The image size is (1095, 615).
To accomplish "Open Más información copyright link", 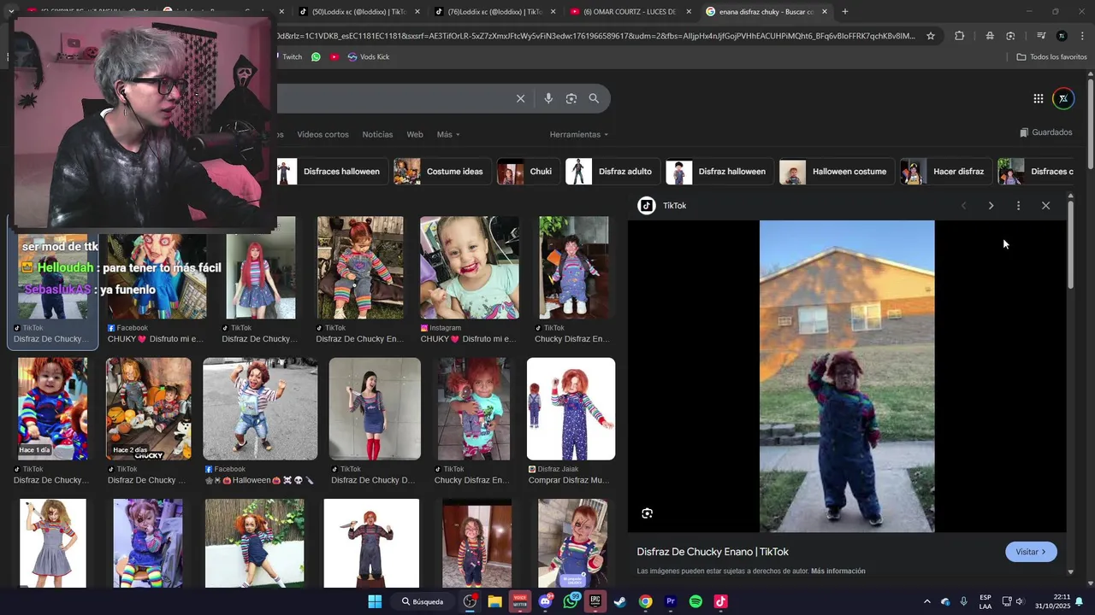I will pos(838,571).
